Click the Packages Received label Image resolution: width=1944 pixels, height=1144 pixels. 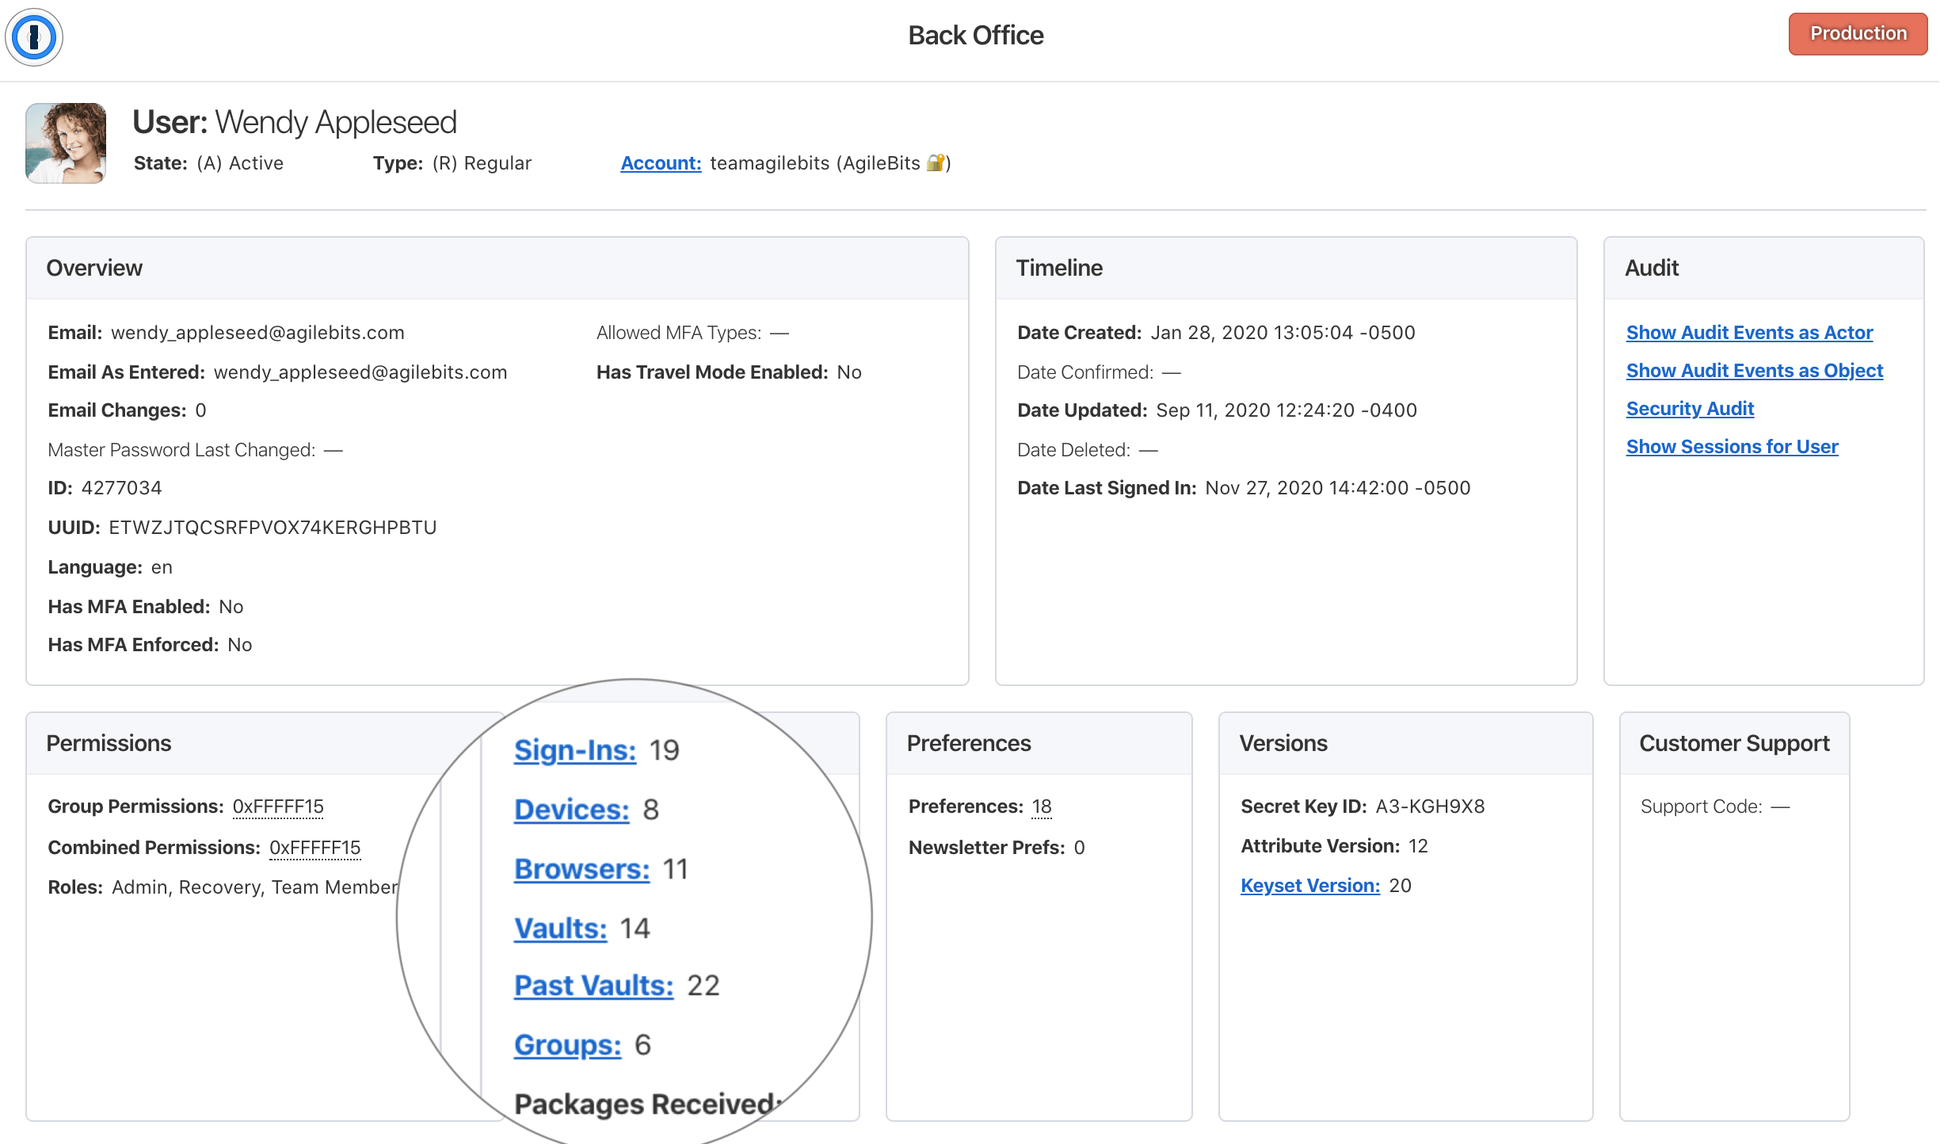(648, 1104)
